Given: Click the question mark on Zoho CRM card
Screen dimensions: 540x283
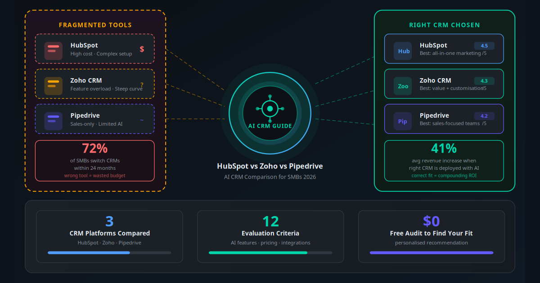Looking at the screenshot, I should 142,84.
